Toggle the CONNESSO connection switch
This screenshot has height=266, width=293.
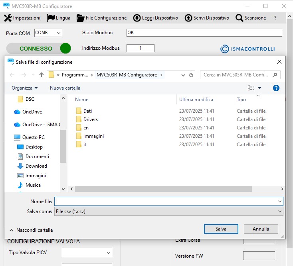click(39, 49)
